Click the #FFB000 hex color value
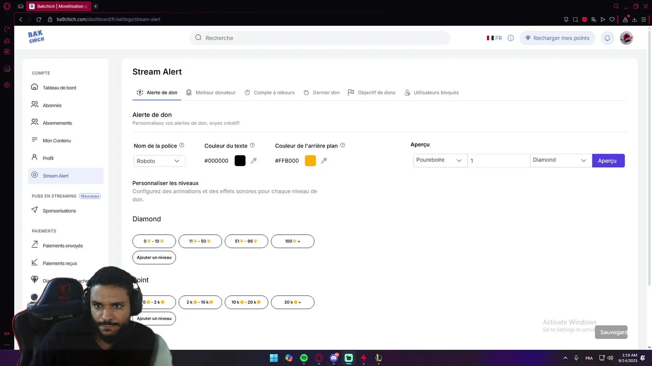Viewport: 652px width, 366px height. pyautogui.click(x=287, y=161)
